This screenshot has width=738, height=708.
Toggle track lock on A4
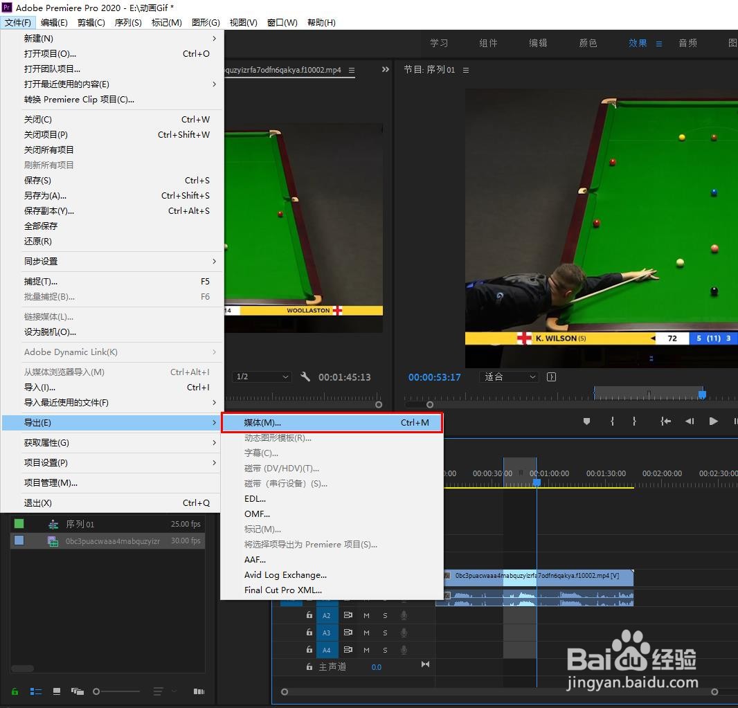309,649
